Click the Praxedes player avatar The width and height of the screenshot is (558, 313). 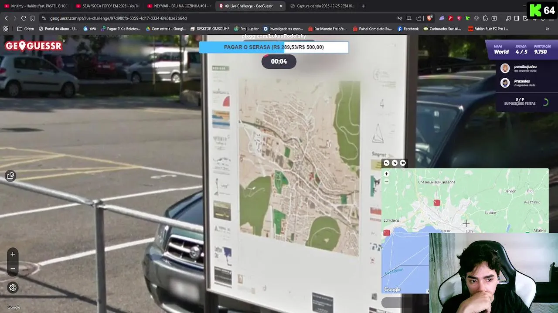tap(505, 83)
